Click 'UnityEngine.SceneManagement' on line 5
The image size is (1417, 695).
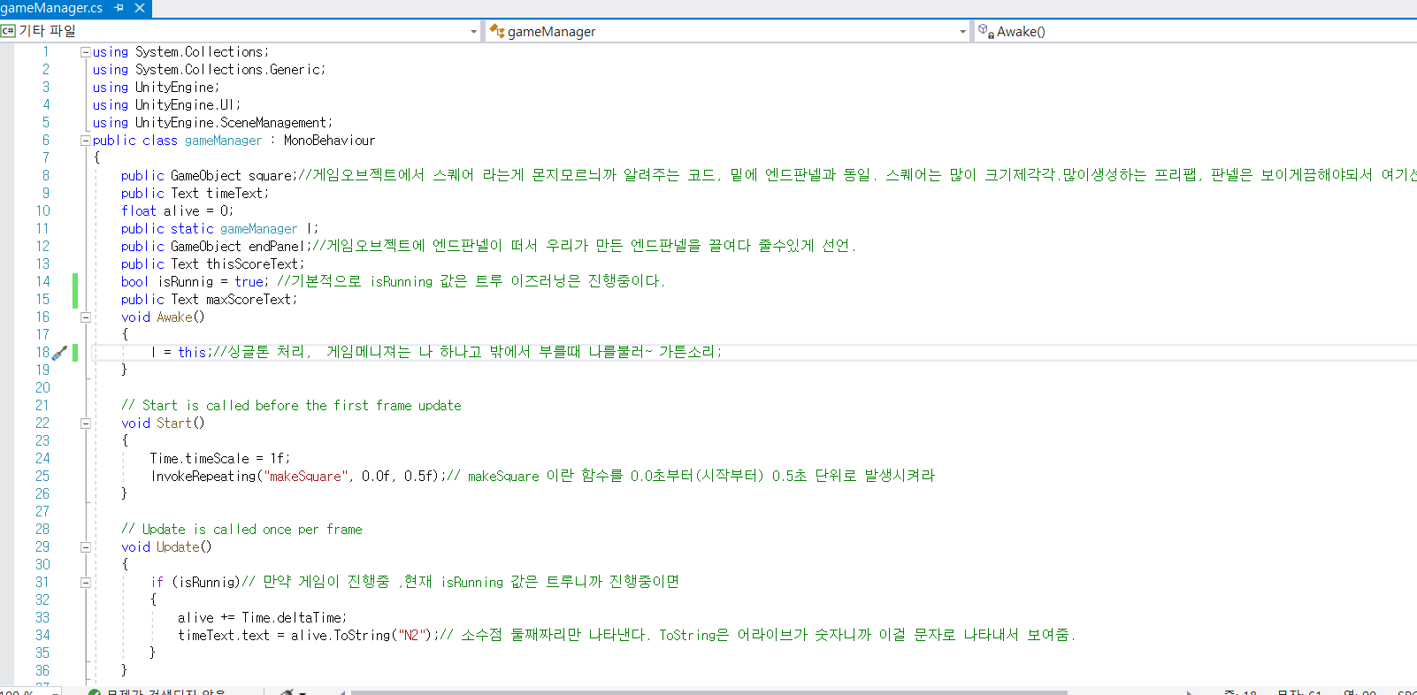pos(232,123)
